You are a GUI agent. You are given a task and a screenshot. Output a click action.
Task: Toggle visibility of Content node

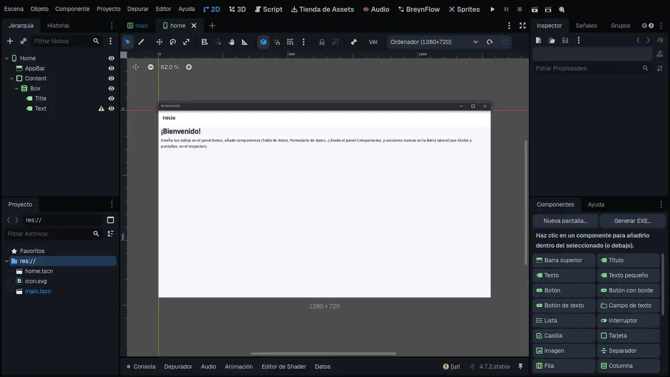click(x=111, y=78)
